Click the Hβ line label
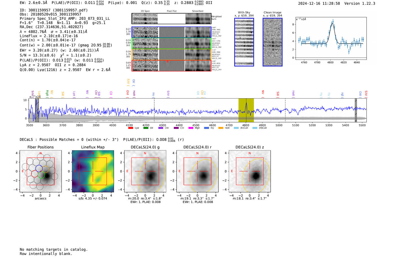The width and height of the screenshot is (395, 269). (x=342, y=95)
